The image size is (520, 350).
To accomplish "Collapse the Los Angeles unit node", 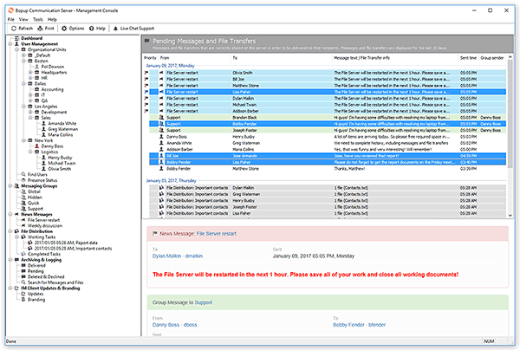I will coord(23,107).
